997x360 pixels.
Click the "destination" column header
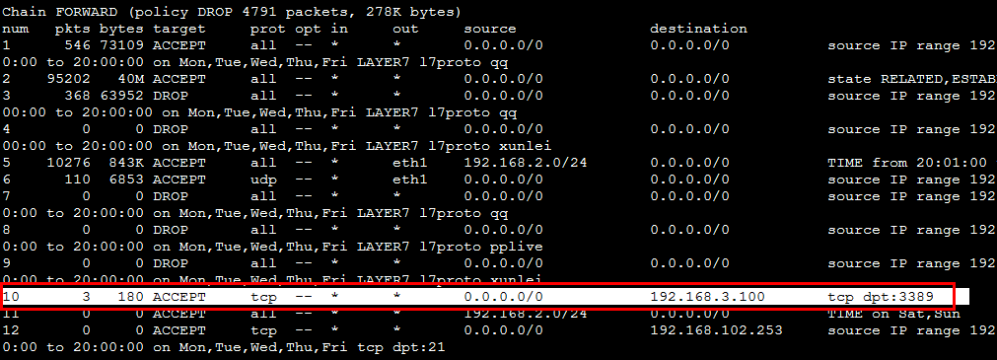point(698,29)
